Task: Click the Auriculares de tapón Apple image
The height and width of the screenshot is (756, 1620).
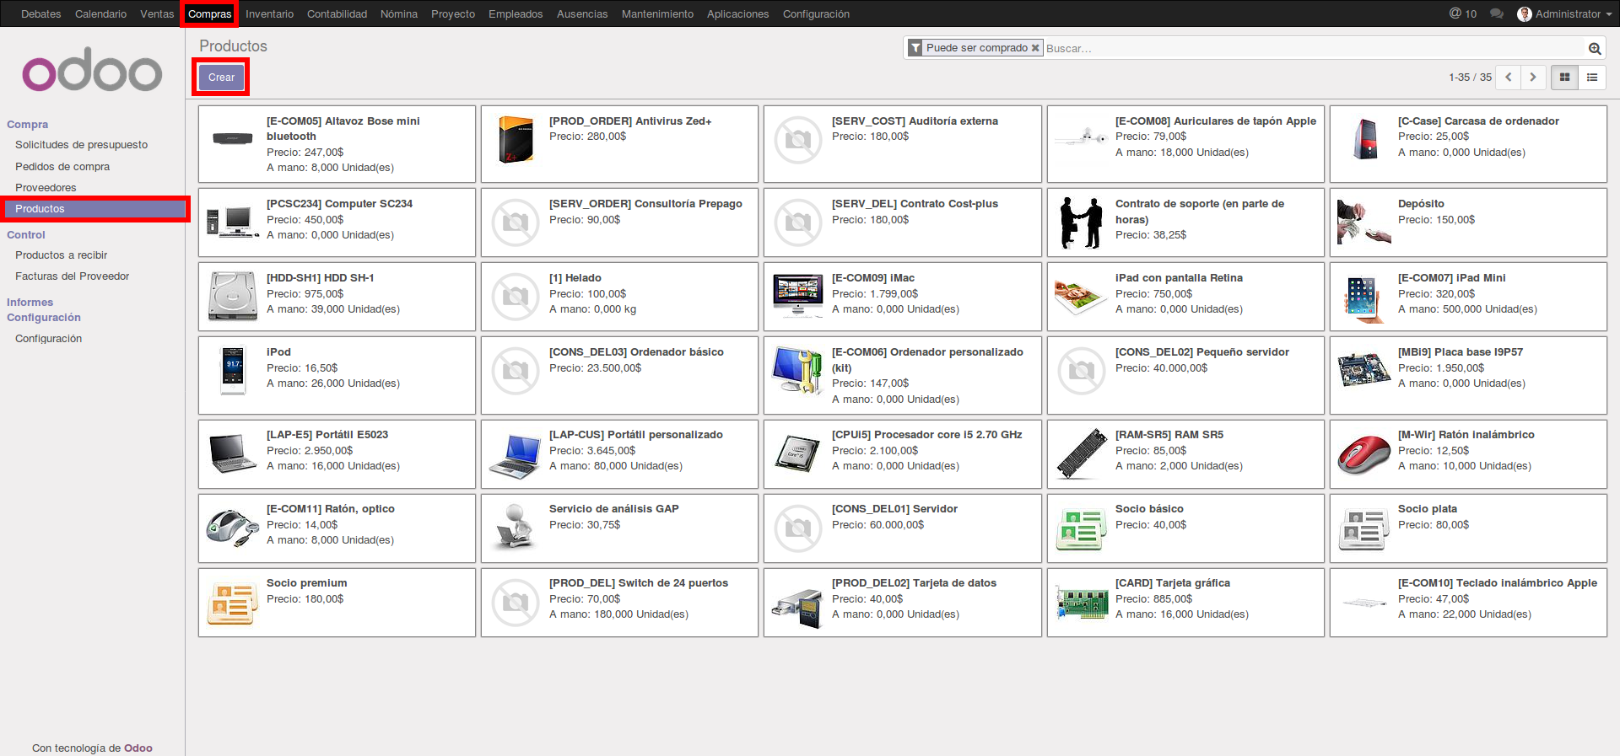Action: click(x=1082, y=137)
